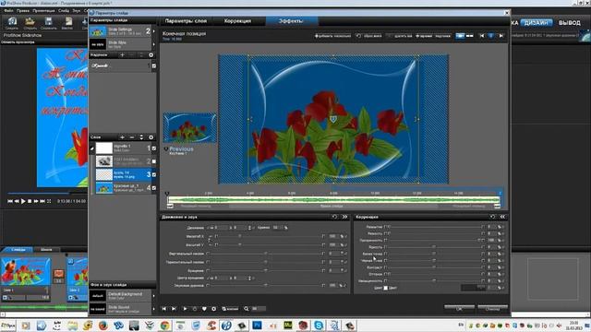
Task: Jump to previous keyframe in toolbar
Action: (x=481, y=36)
